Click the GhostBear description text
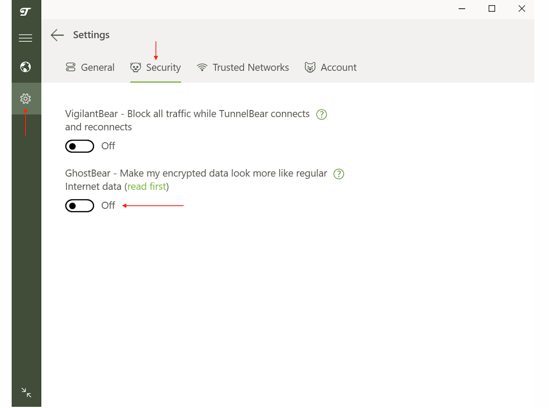 [x=196, y=180]
